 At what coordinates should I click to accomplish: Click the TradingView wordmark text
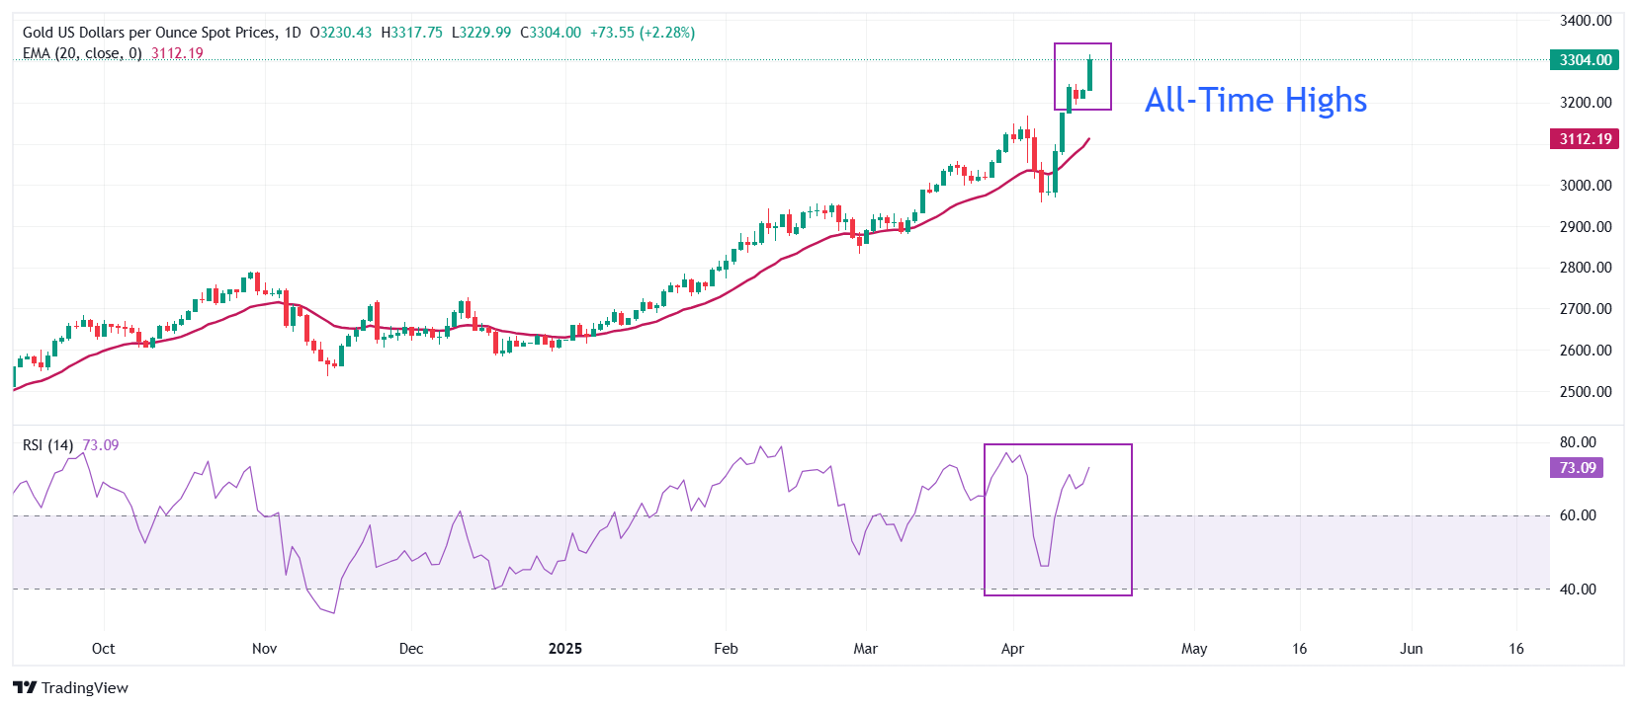pos(85,688)
